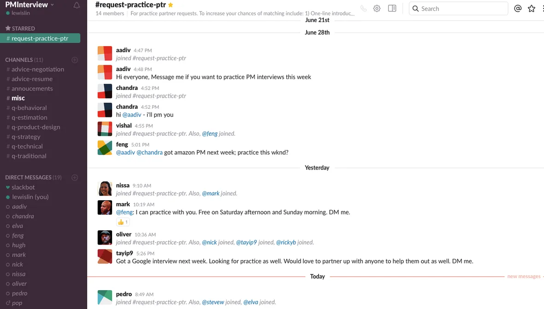Expand the Channels list header
The image size is (544, 309).
(24, 60)
